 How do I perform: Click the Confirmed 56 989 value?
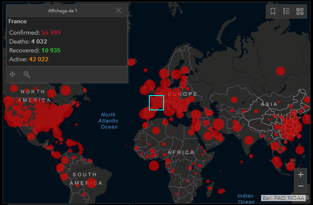[x=51, y=33]
